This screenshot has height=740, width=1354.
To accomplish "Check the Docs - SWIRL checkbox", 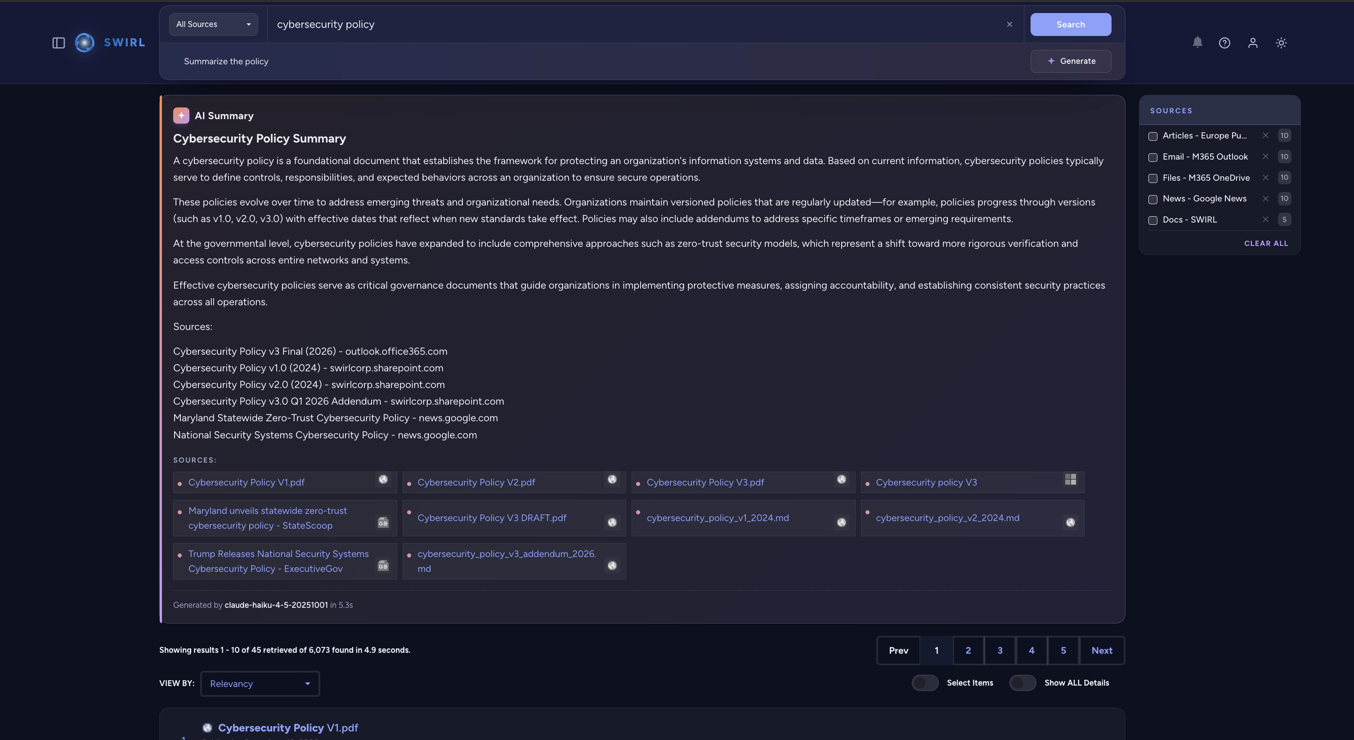I will click(x=1152, y=221).
